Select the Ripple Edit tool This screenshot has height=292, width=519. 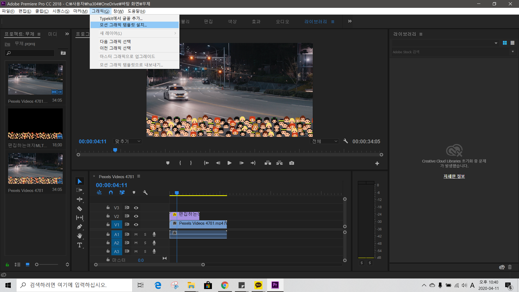tap(79, 199)
